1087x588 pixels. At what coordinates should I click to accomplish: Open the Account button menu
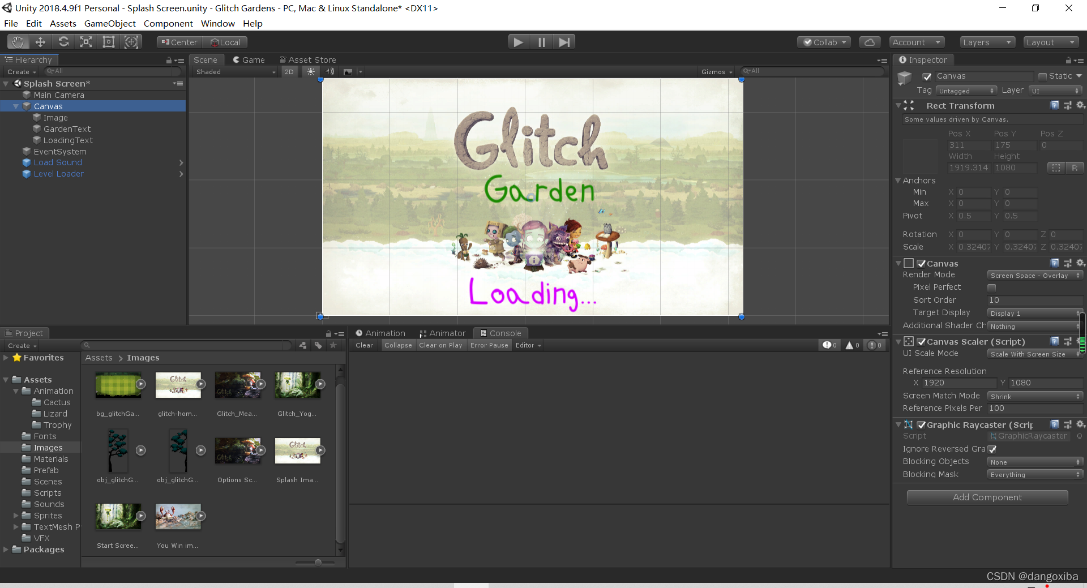click(x=916, y=42)
